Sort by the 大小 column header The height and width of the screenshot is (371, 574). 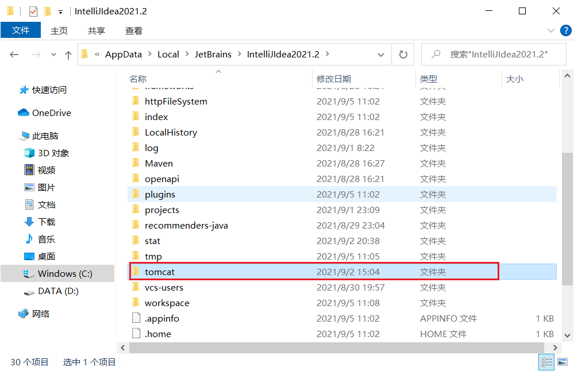click(x=514, y=79)
